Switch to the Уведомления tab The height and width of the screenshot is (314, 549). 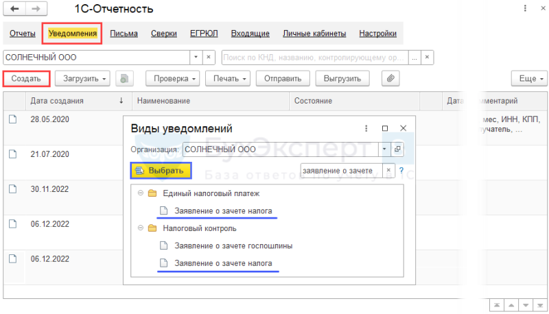[x=73, y=34]
